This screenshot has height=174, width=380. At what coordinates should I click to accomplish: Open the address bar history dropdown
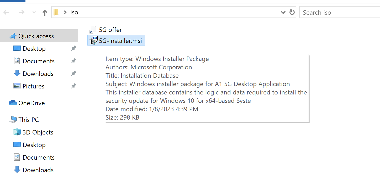283,12
